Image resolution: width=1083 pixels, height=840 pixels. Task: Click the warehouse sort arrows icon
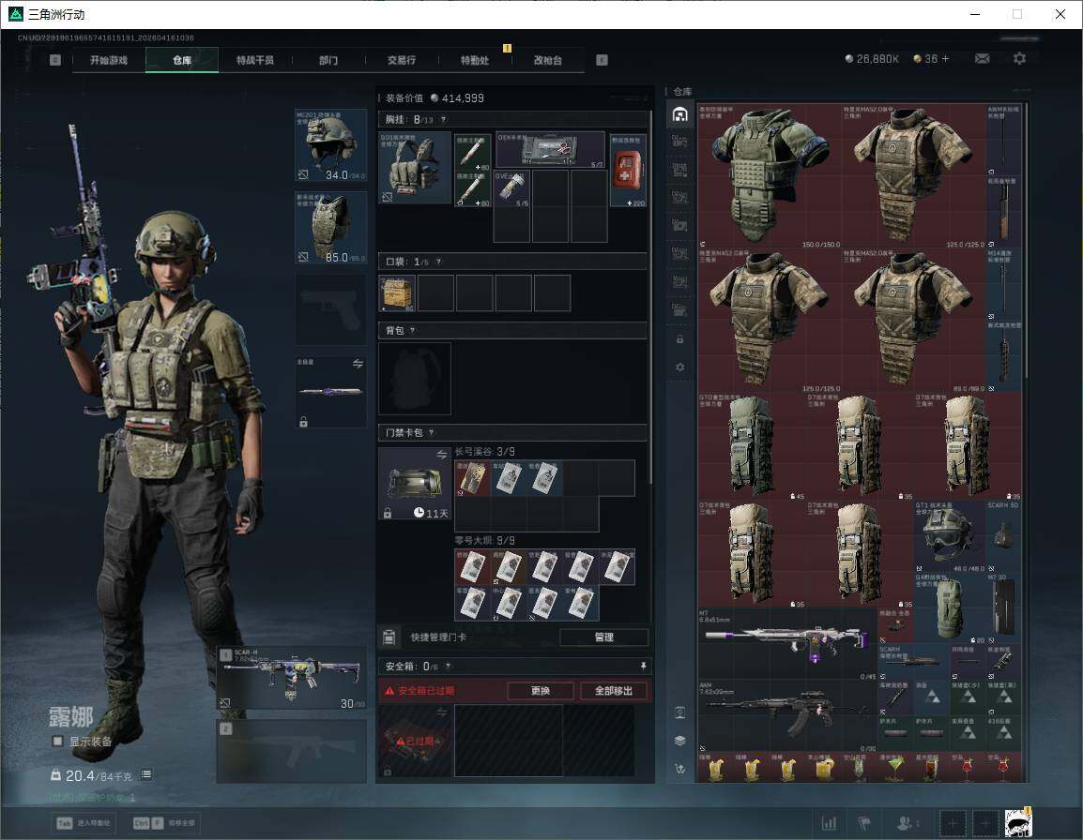(679, 768)
